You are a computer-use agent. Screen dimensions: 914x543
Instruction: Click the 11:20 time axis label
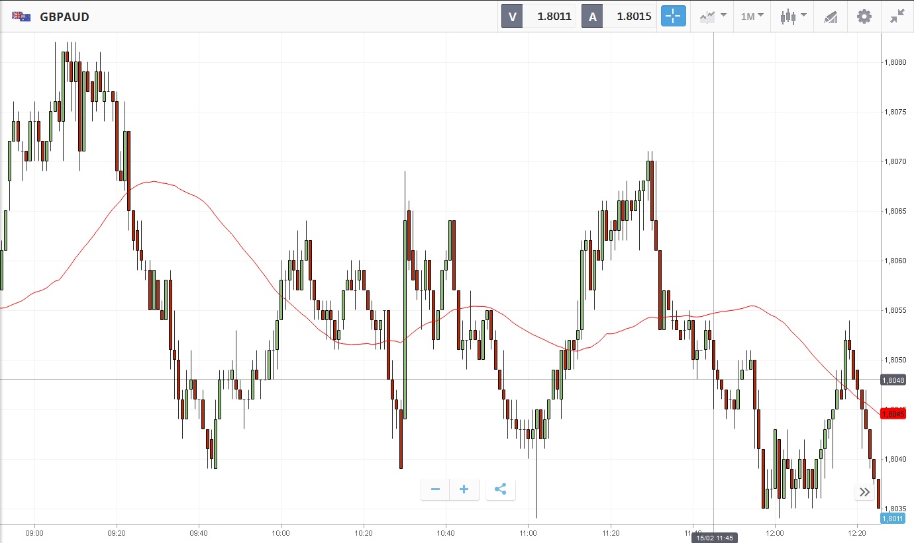tap(611, 532)
